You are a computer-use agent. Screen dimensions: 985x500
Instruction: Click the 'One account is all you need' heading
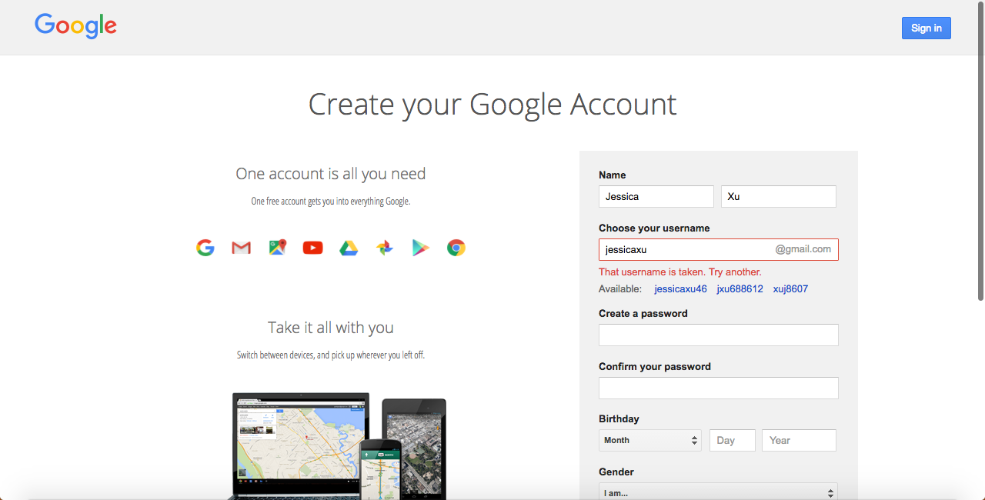point(331,174)
